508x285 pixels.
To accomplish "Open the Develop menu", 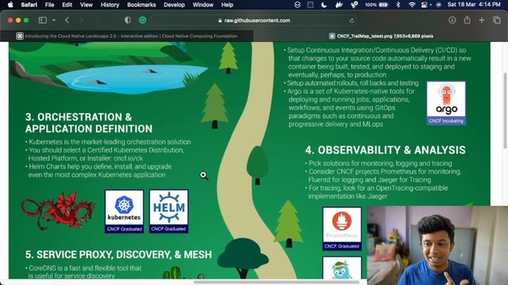I will pos(174,5).
